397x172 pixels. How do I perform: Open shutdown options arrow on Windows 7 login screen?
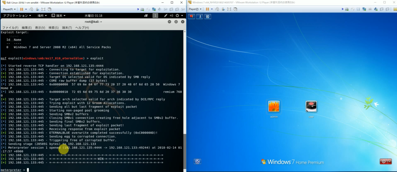(x=390, y=162)
